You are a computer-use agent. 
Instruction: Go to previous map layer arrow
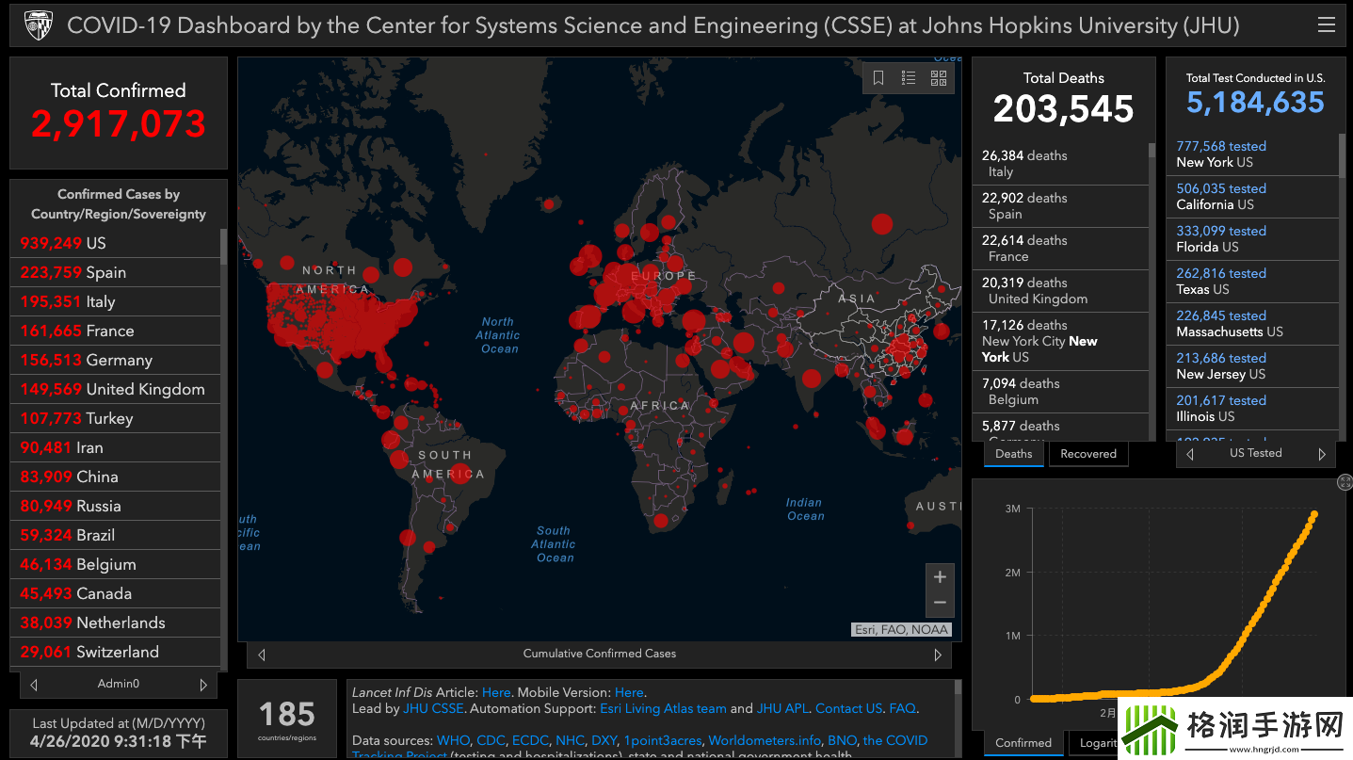click(x=262, y=654)
